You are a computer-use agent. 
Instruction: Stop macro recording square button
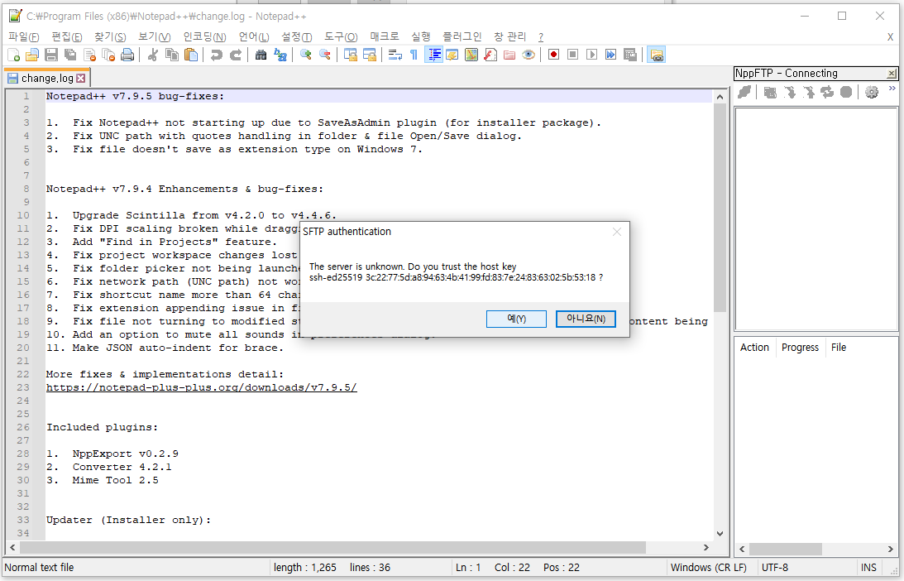click(572, 55)
